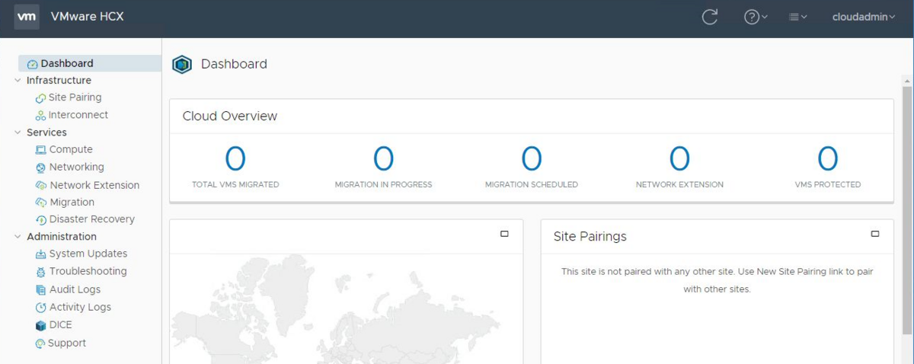This screenshot has width=914, height=364.
Task: Open the Site Pairing page
Action: (75, 97)
